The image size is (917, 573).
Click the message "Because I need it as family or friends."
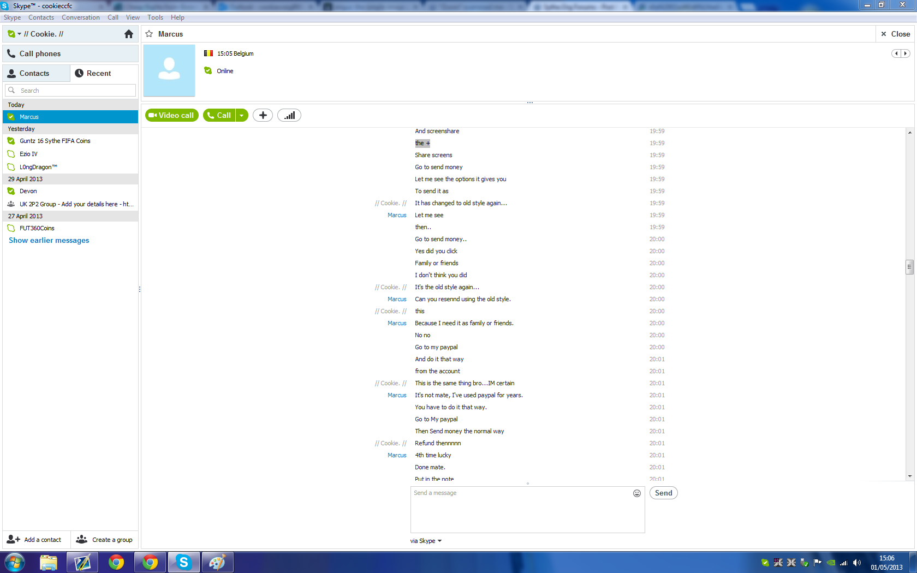464,323
